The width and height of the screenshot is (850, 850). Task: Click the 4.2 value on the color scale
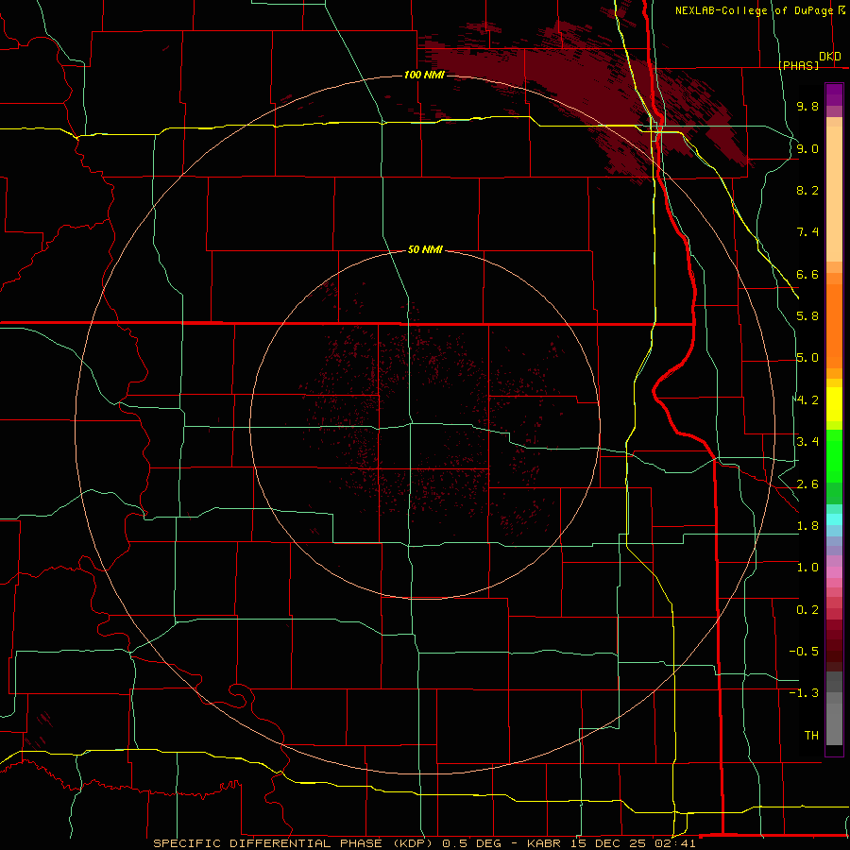[807, 400]
